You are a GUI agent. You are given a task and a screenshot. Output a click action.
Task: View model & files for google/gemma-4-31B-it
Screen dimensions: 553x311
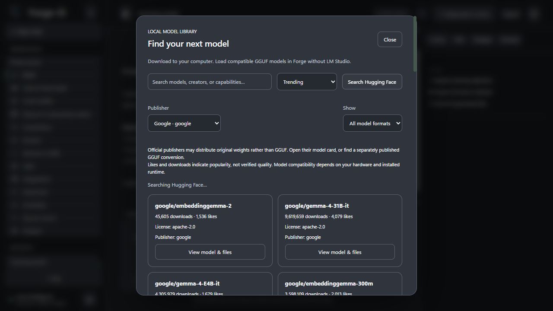pos(340,252)
